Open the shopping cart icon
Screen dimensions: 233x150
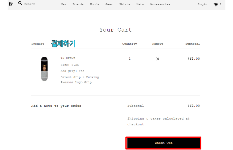(x=216, y=5)
